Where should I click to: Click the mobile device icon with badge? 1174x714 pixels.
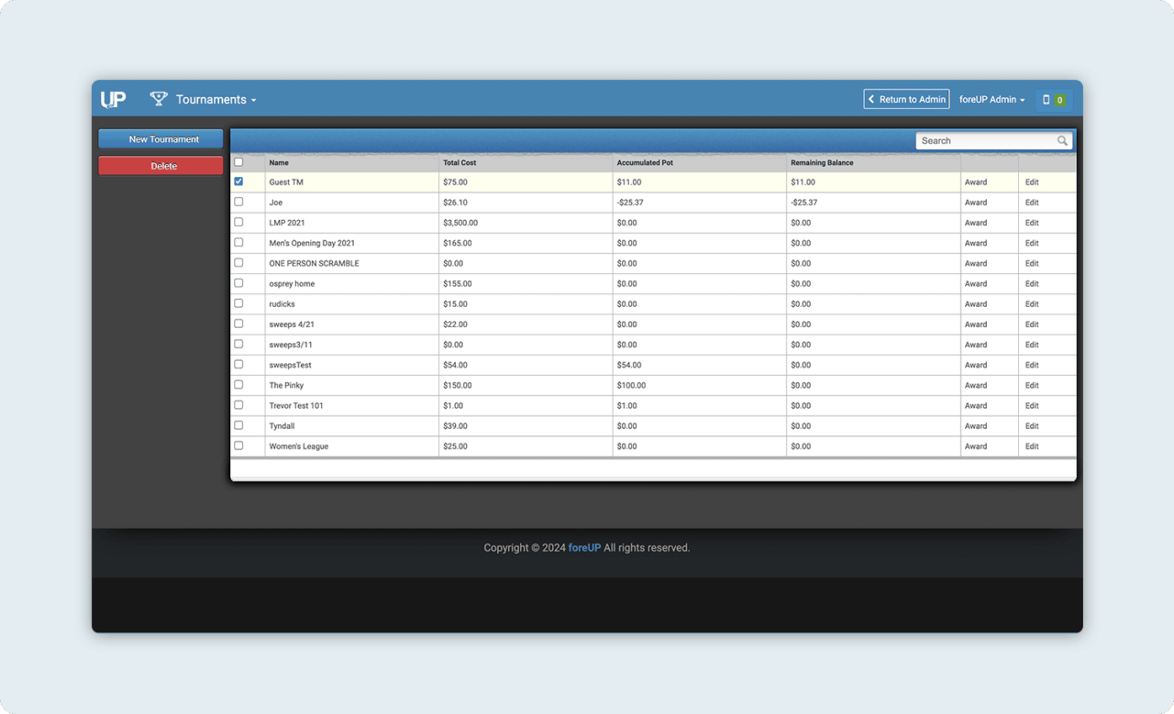click(x=1054, y=99)
